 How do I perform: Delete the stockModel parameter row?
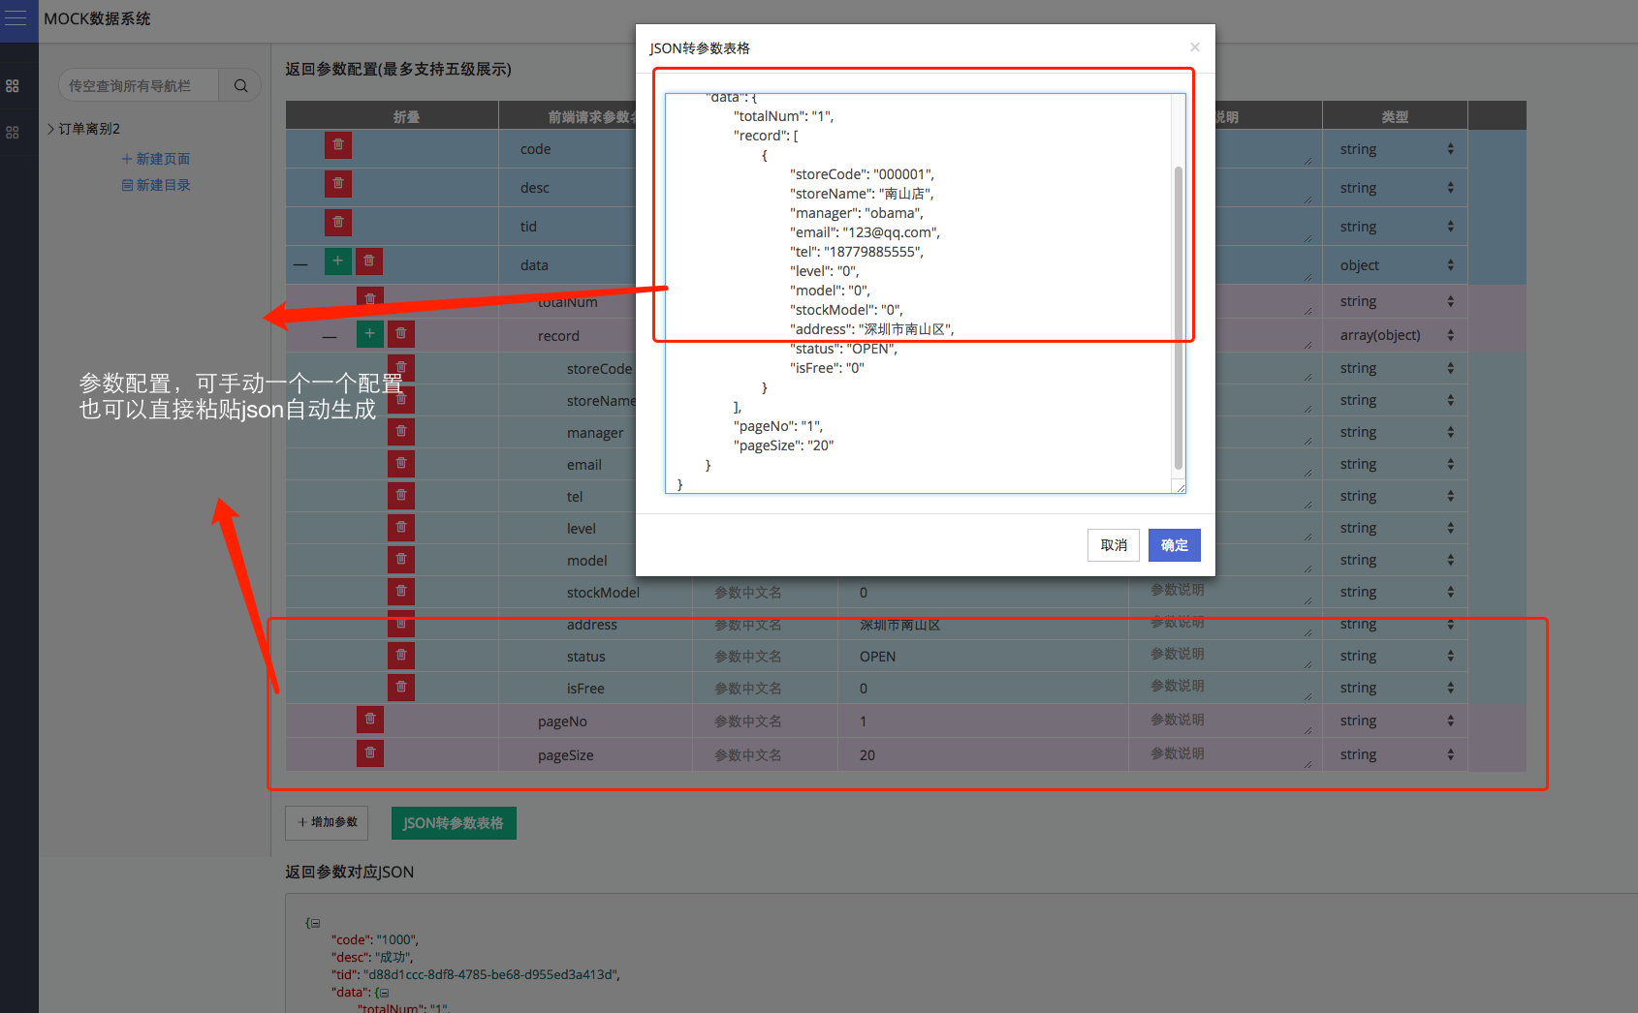(x=401, y=591)
